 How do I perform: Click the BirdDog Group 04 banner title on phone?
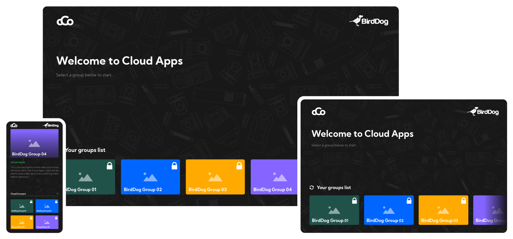coord(29,154)
